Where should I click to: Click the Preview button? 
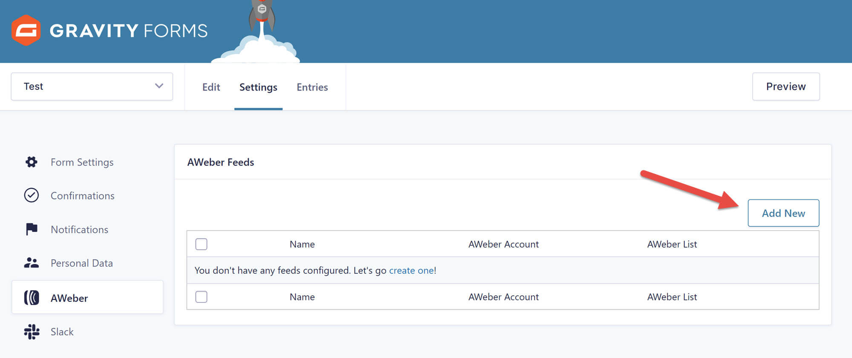(786, 87)
